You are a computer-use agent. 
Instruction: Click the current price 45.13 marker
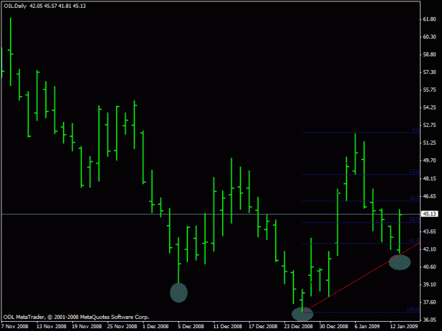429,214
